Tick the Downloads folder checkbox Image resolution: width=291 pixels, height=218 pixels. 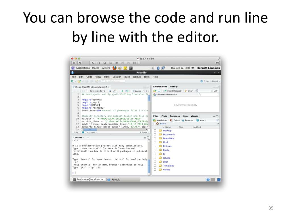coord(155,138)
